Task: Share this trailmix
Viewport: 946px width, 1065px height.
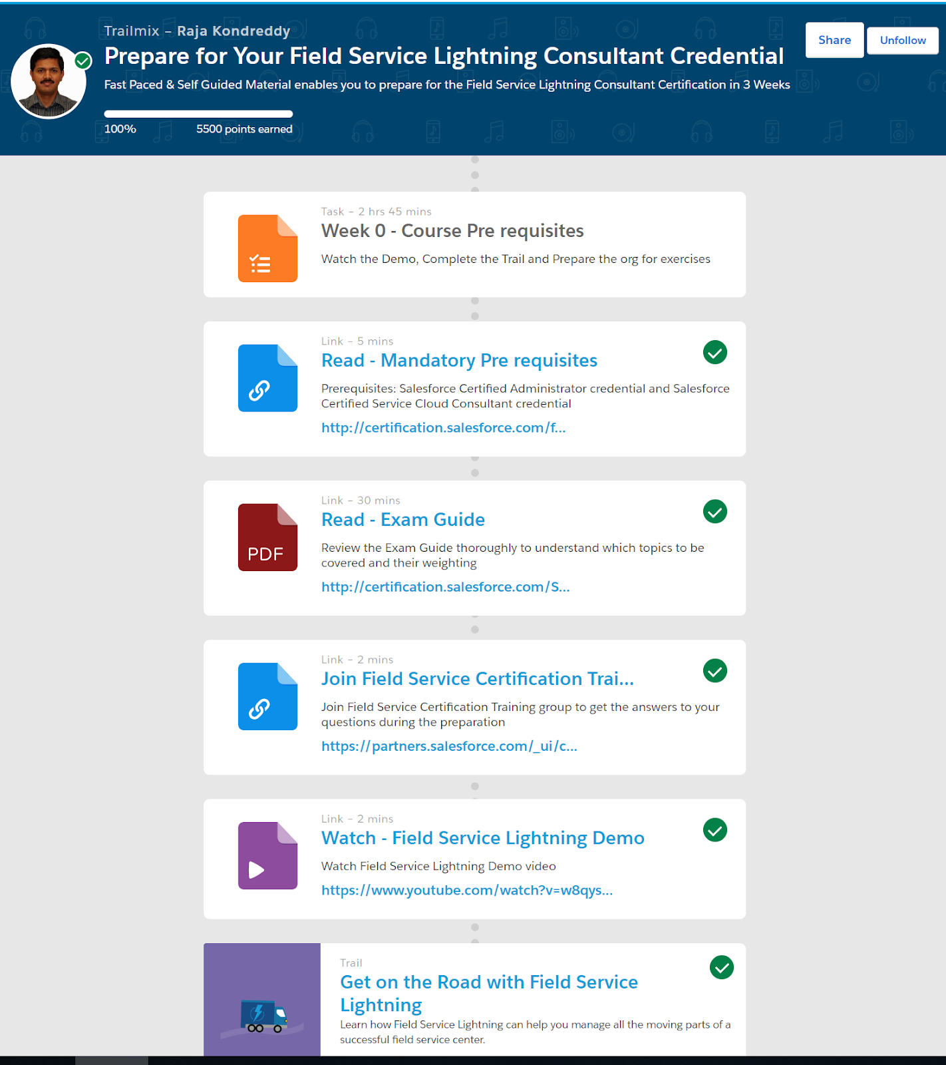Action: [835, 40]
